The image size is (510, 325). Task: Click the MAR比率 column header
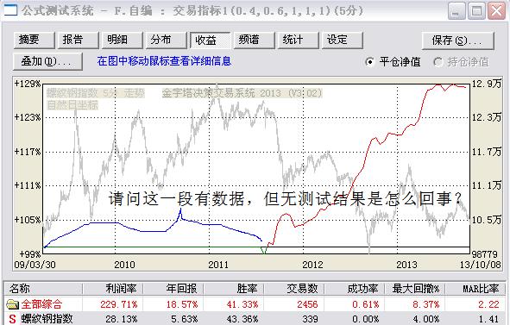tap(475, 288)
